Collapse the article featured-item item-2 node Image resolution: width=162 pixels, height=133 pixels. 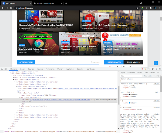coord(15,84)
